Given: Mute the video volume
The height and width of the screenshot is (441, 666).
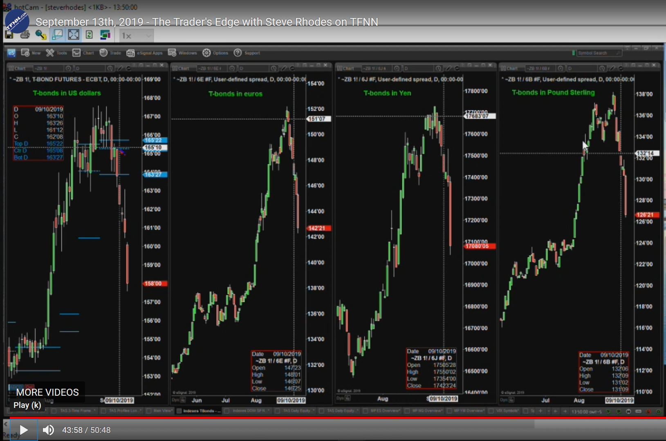Looking at the screenshot, I should click(48, 430).
